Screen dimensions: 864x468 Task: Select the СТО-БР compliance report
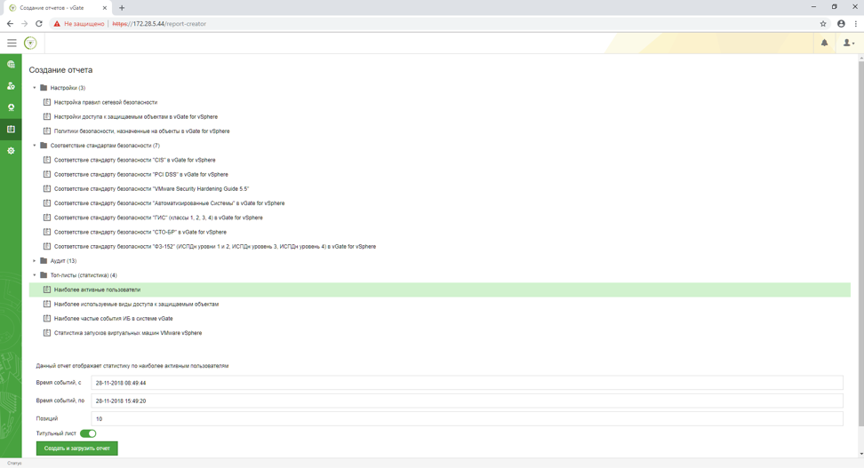click(x=140, y=233)
